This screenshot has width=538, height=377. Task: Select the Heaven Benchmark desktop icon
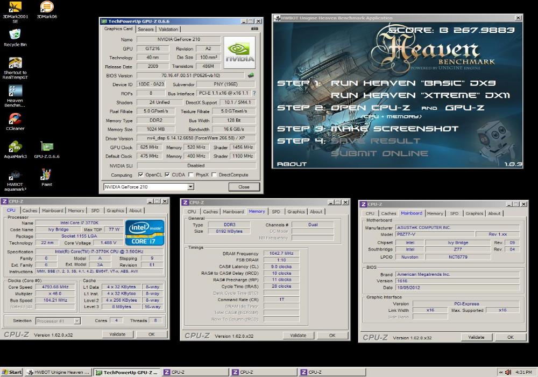15,96
